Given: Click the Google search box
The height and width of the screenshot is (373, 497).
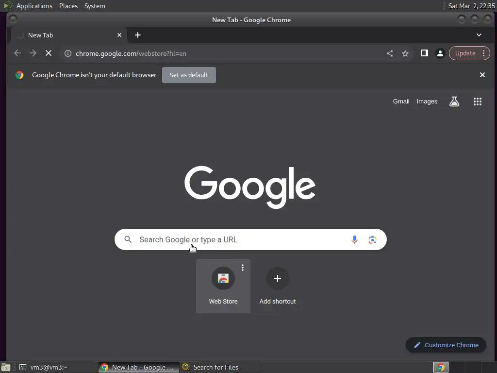Looking at the screenshot, I should (250, 239).
